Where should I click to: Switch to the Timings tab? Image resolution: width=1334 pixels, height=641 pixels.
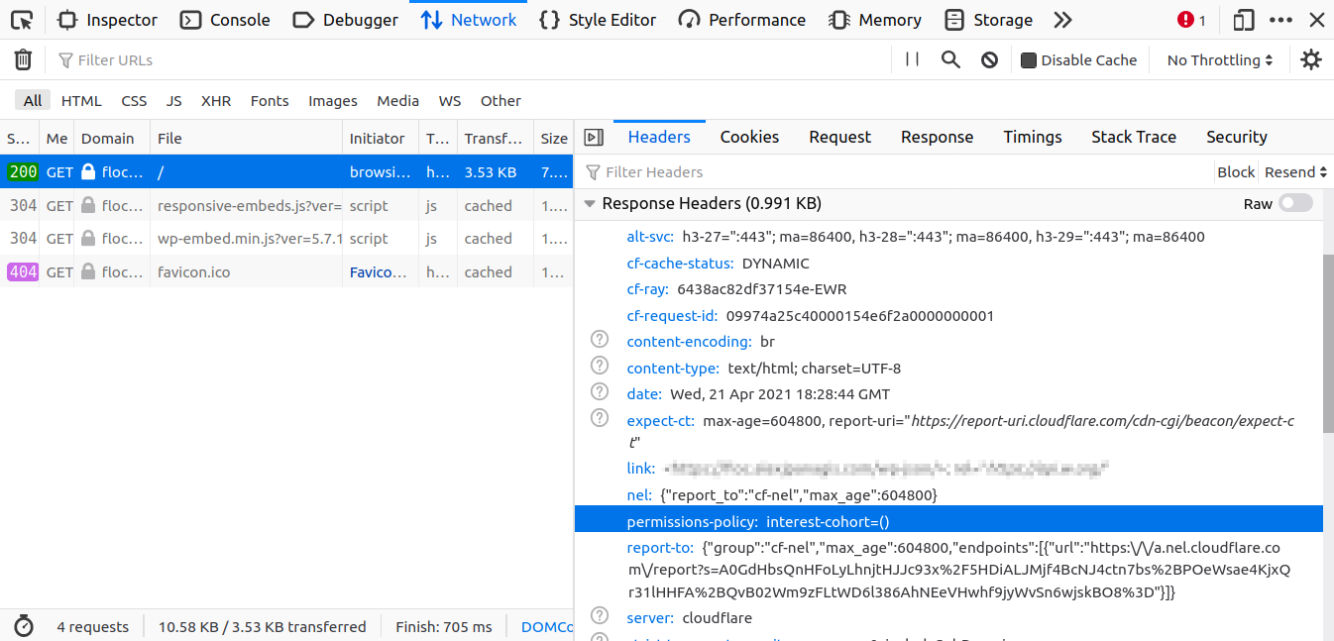[x=1033, y=137]
